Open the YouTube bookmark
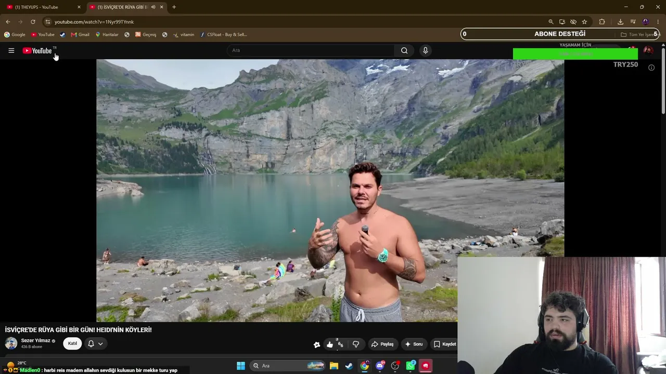The image size is (666, 374). (43, 35)
